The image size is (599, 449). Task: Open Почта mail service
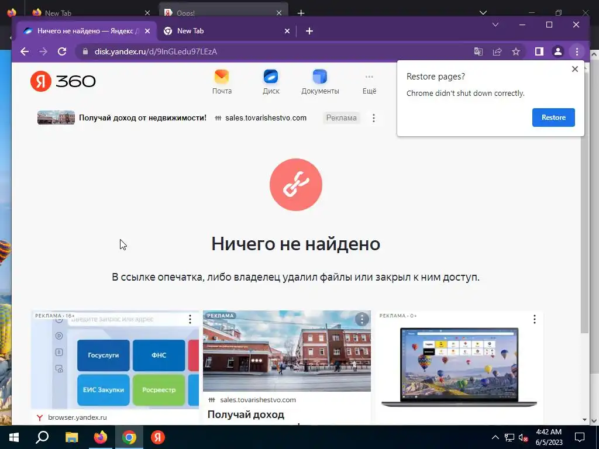[222, 82]
